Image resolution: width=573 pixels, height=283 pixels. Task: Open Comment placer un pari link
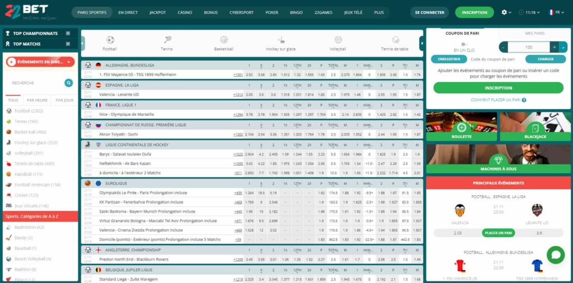click(495, 100)
